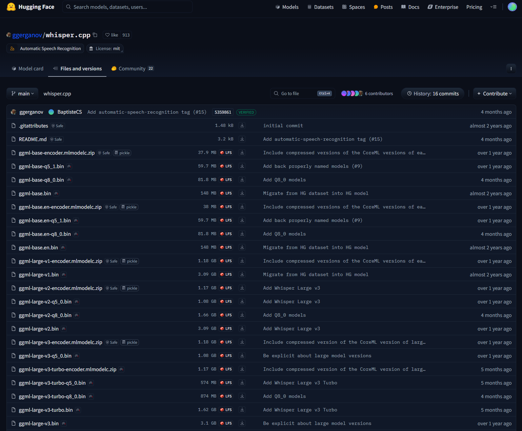Download ggml-base.bin via its download icon
The image size is (522, 431).
click(242, 193)
